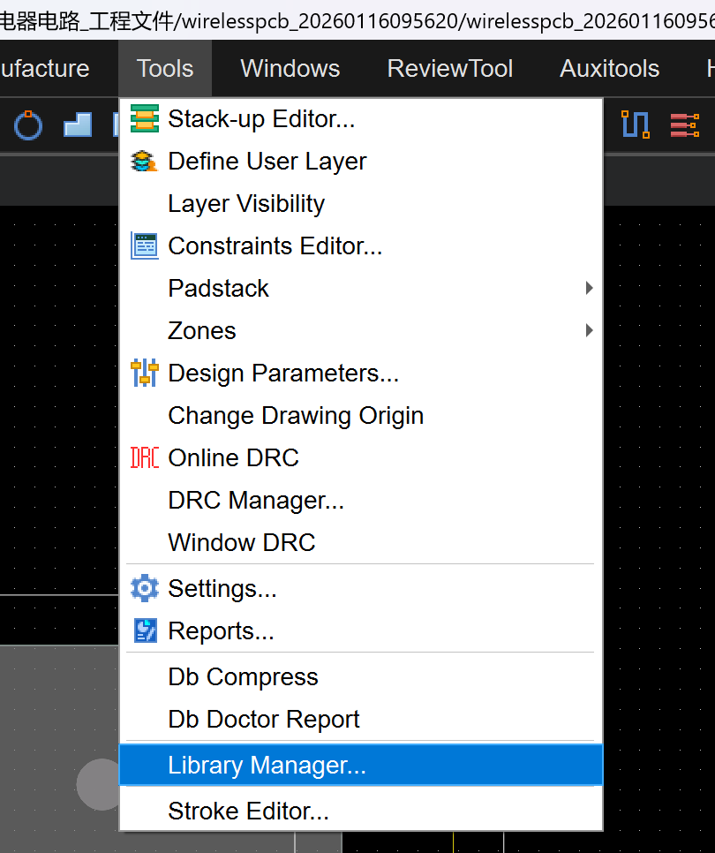The height and width of the screenshot is (853, 715).
Task: Select Layer Visibility menu entry
Action: [x=246, y=203]
